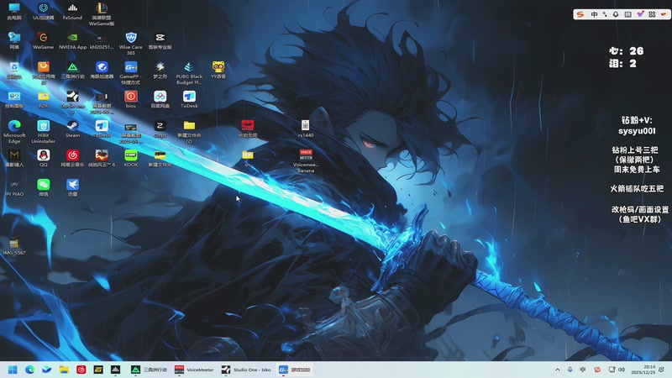The height and width of the screenshot is (378, 672).
Task: Launch 三角洲行动 from desktop icons
Action: [72, 71]
